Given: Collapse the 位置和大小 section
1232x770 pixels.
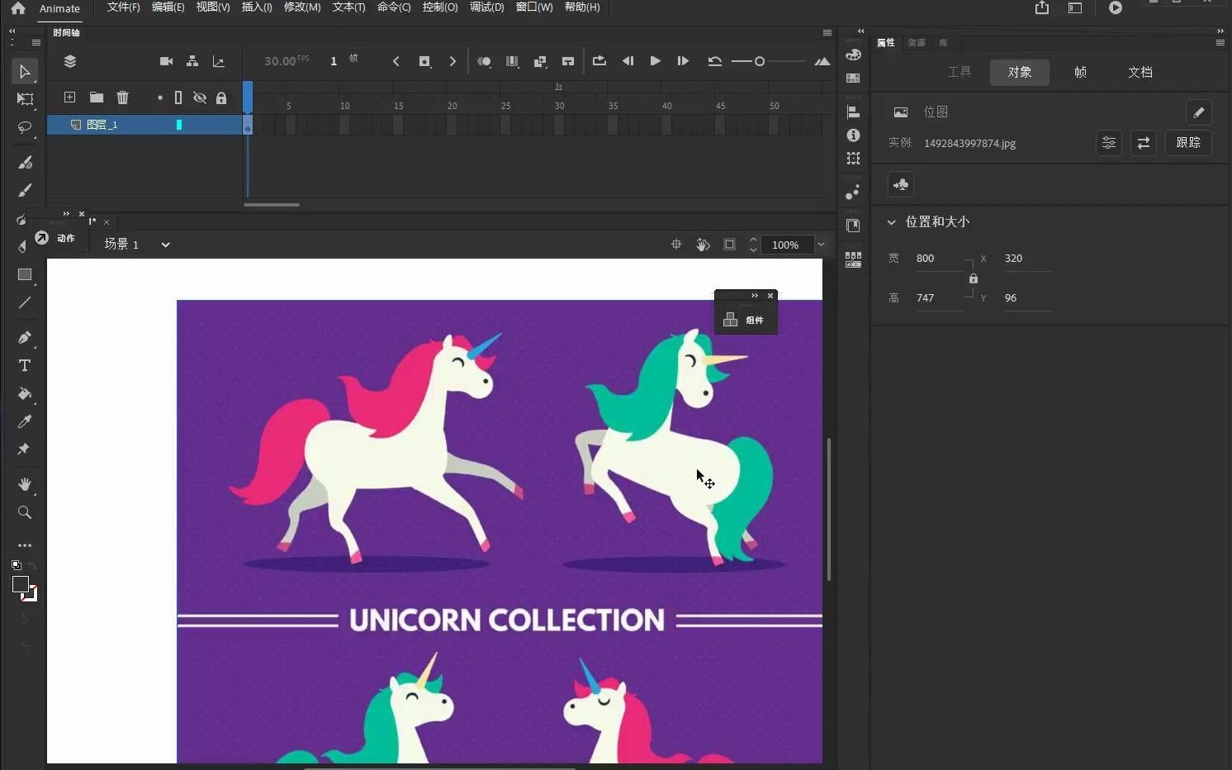Looking at the screenshot, I should (892, 222).
